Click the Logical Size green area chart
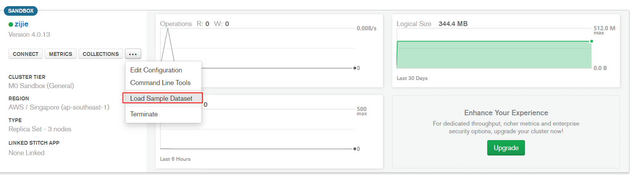 (x=494, y=55)
